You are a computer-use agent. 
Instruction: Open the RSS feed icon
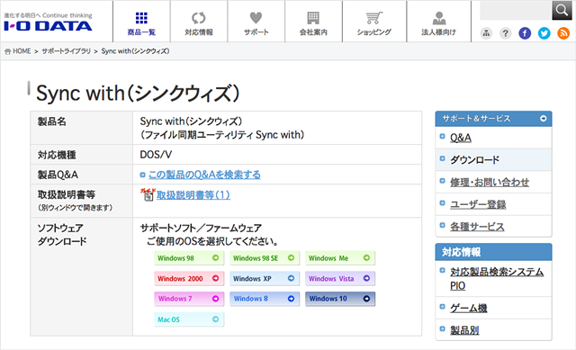tap(563, 33)
